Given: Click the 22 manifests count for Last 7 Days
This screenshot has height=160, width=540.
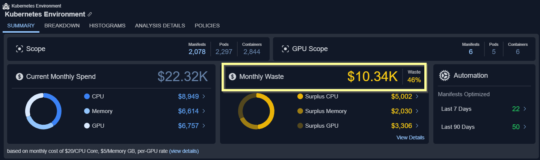Looking at the screenshot, I should click(516, 109).
